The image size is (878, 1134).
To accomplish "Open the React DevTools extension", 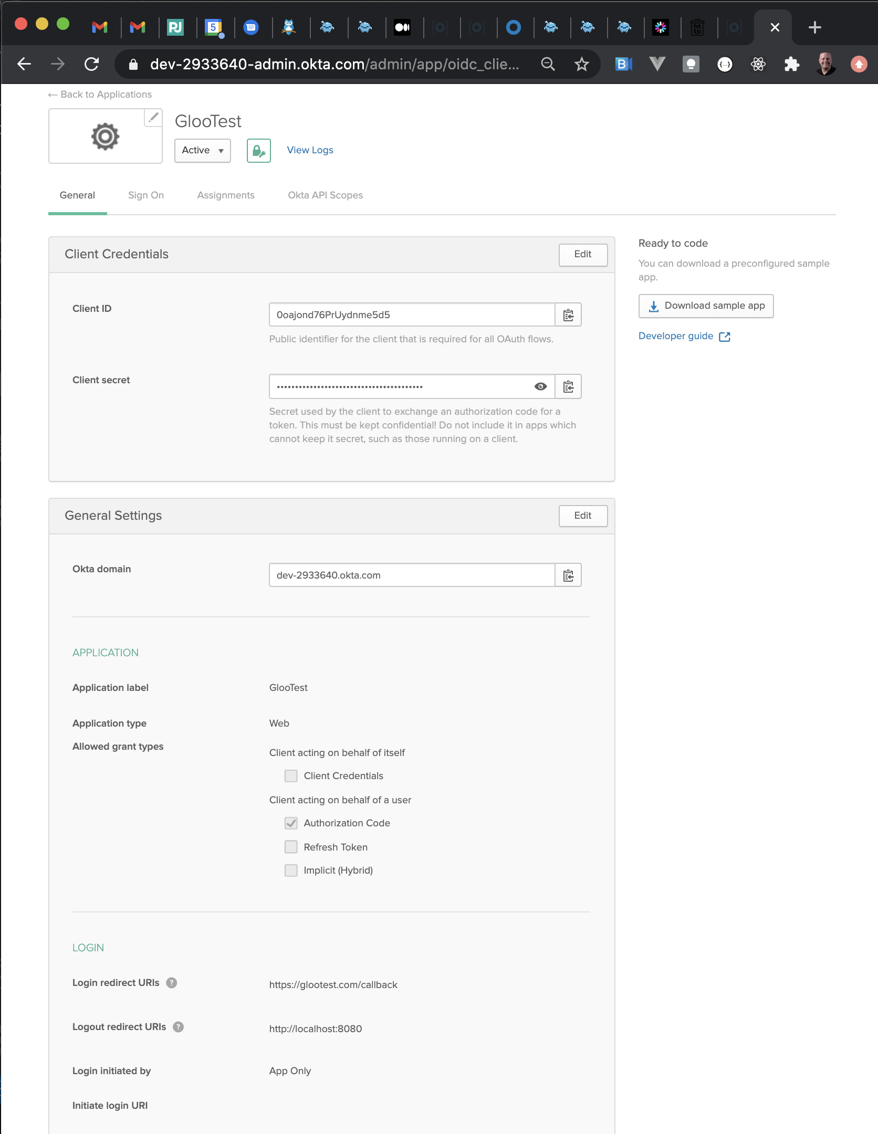I will [x=758, y=64].
